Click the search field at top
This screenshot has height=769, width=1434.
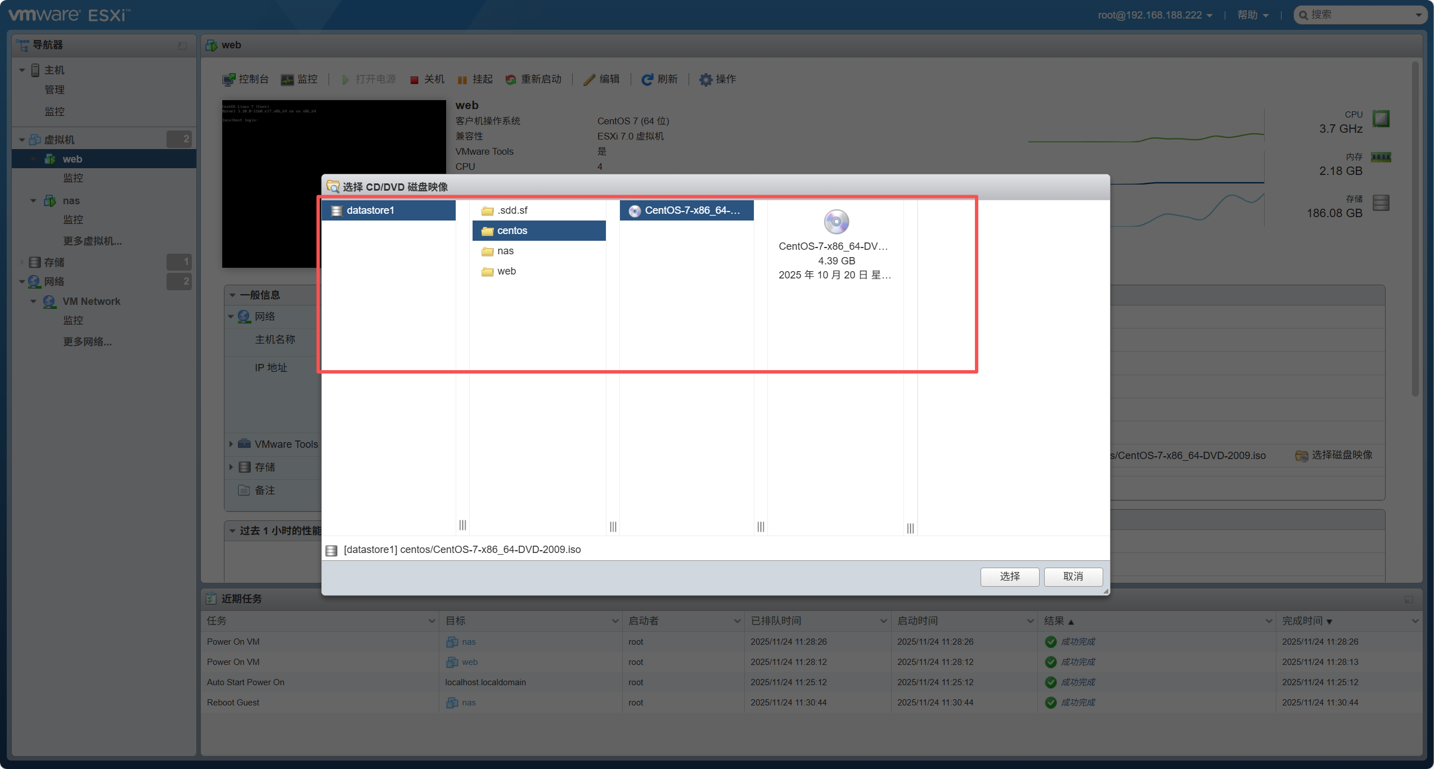pyautogui.click(x=1361, y=15)
